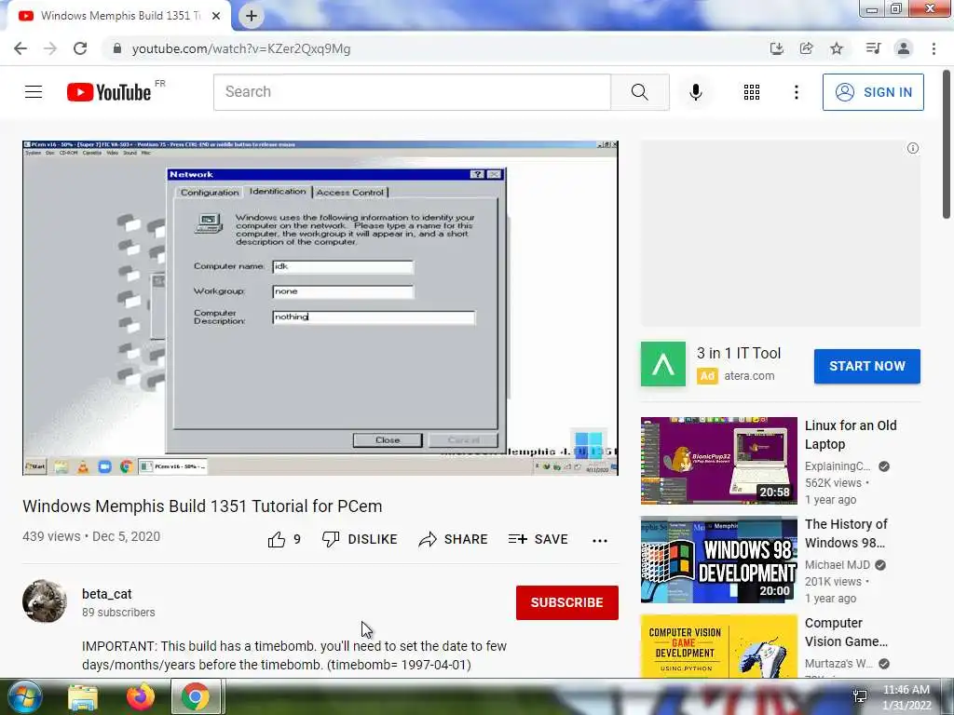The width and height of the screenshot is (954, 715).
Task: Open beta_cat channel avatar
Action: point(45,601)
